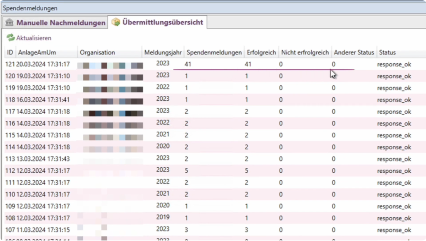
Task: Click Meldungsjahr 2023 in row 120
Action: (163, 75)
